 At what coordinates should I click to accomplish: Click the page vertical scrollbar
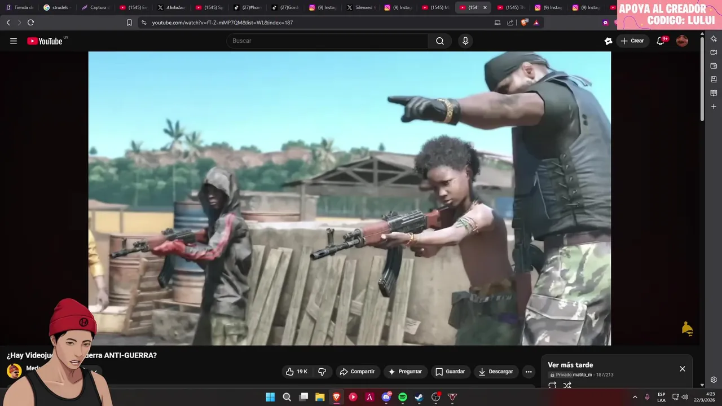click(702, 79)
